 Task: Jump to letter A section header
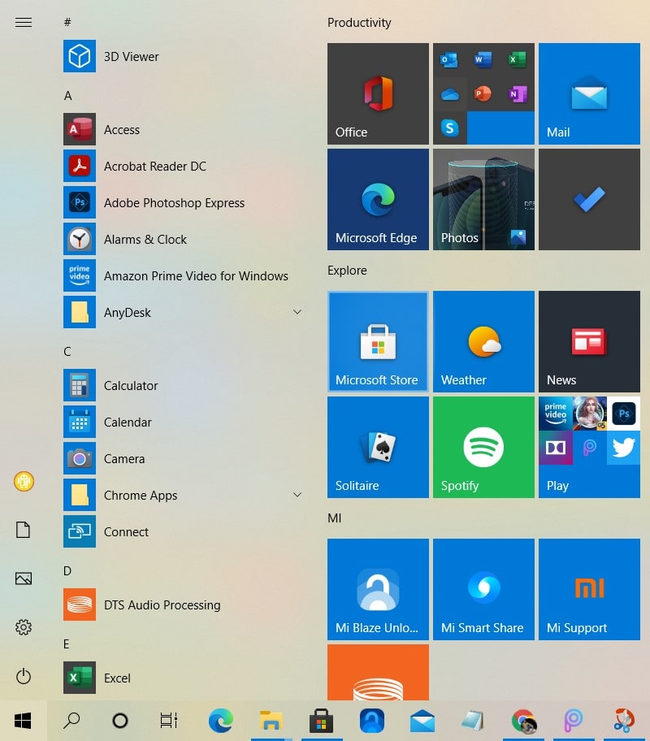point(68,95)
